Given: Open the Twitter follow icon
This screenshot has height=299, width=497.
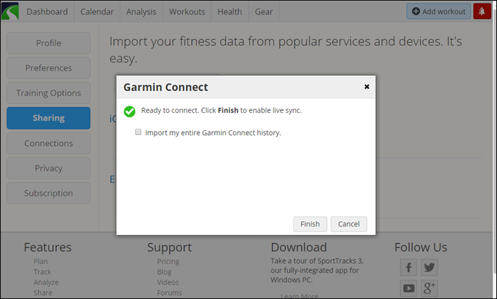Looking at the screenshot, I should (x=429, y=267).
